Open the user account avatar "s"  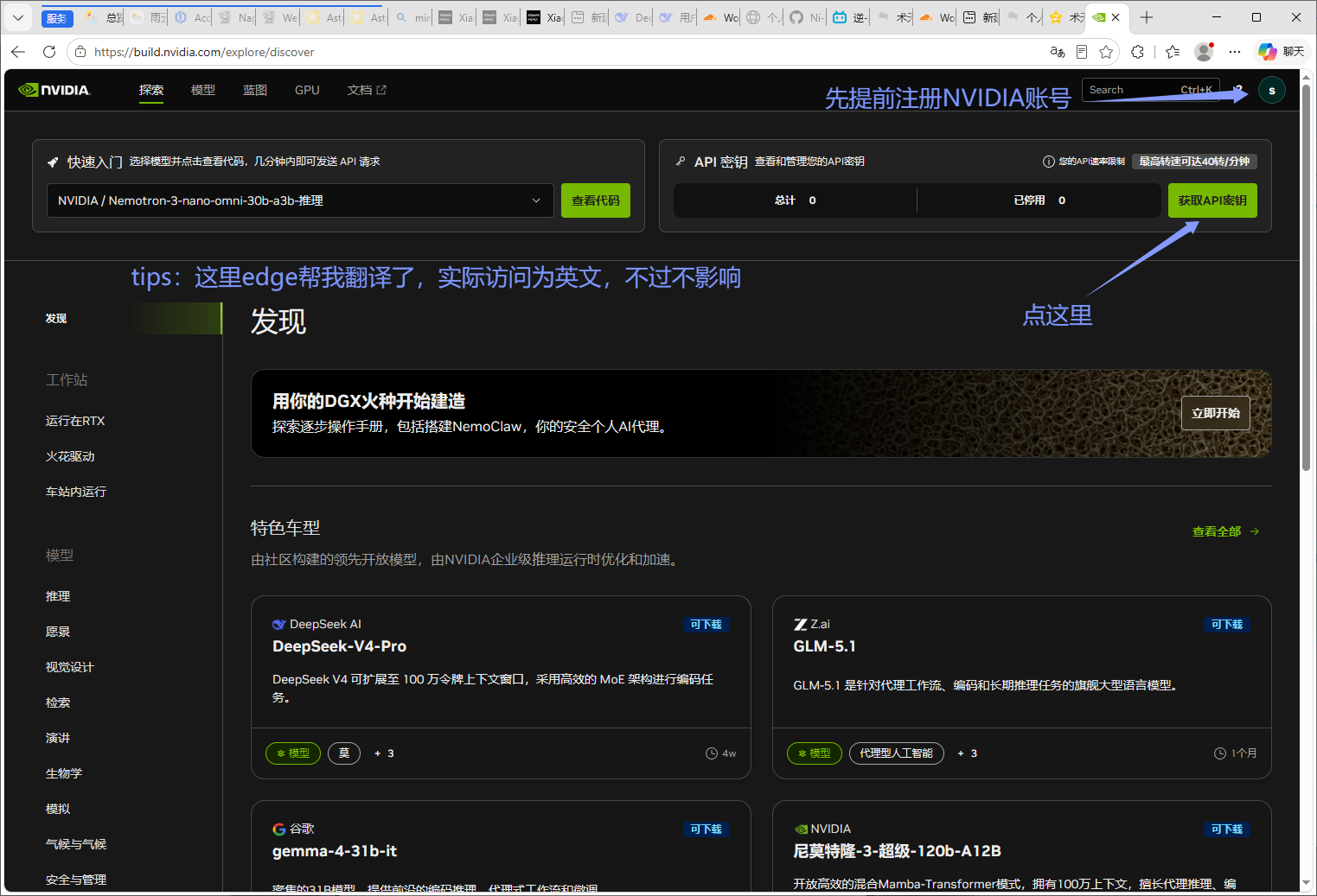click(x=1272, y=90)
